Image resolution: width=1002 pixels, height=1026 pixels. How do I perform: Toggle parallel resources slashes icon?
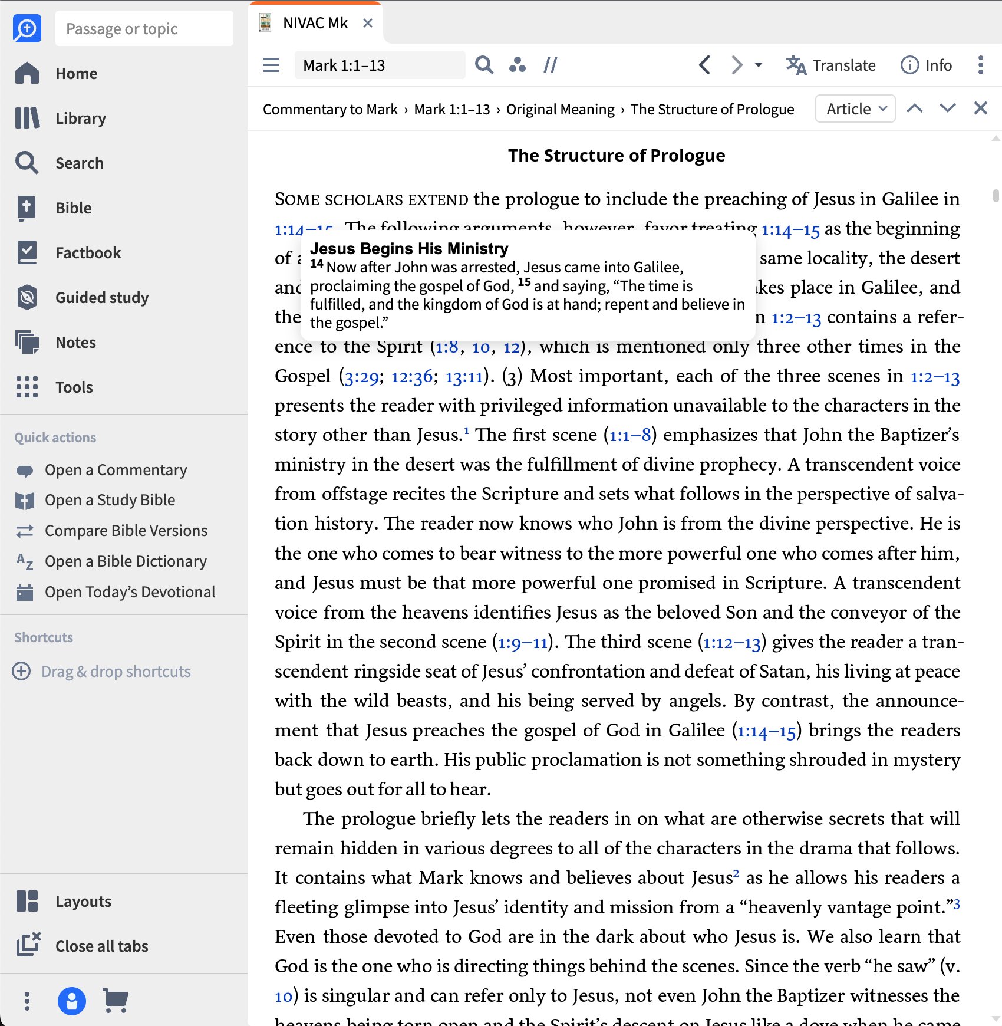click(551, 65)
